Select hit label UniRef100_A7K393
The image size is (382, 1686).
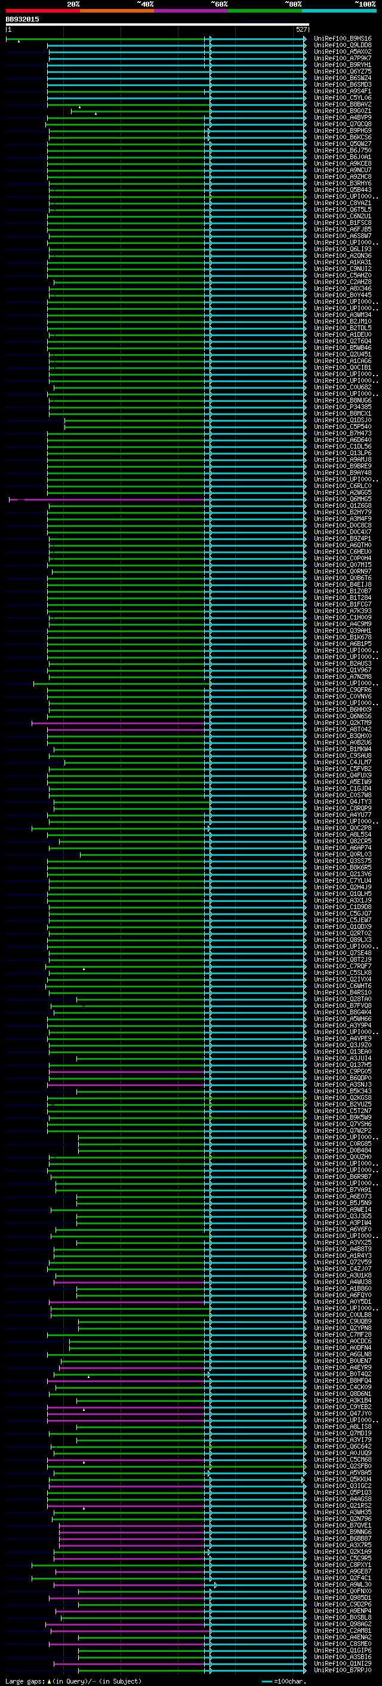pos(343,611)
